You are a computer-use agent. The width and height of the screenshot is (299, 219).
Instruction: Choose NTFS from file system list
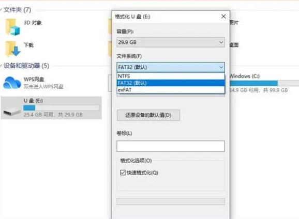point(171,76)
